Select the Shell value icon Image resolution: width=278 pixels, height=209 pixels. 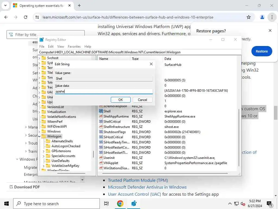tap(101, 111)
